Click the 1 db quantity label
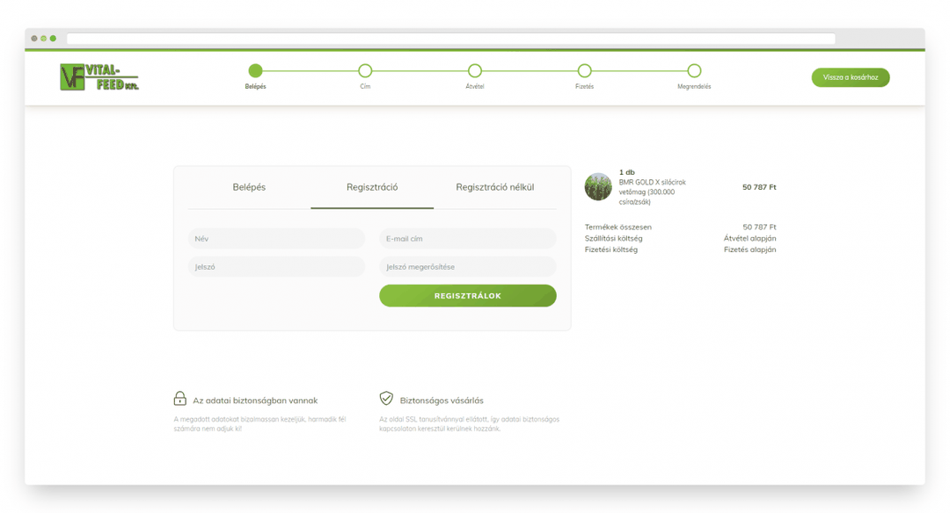 tap(626, 172)
